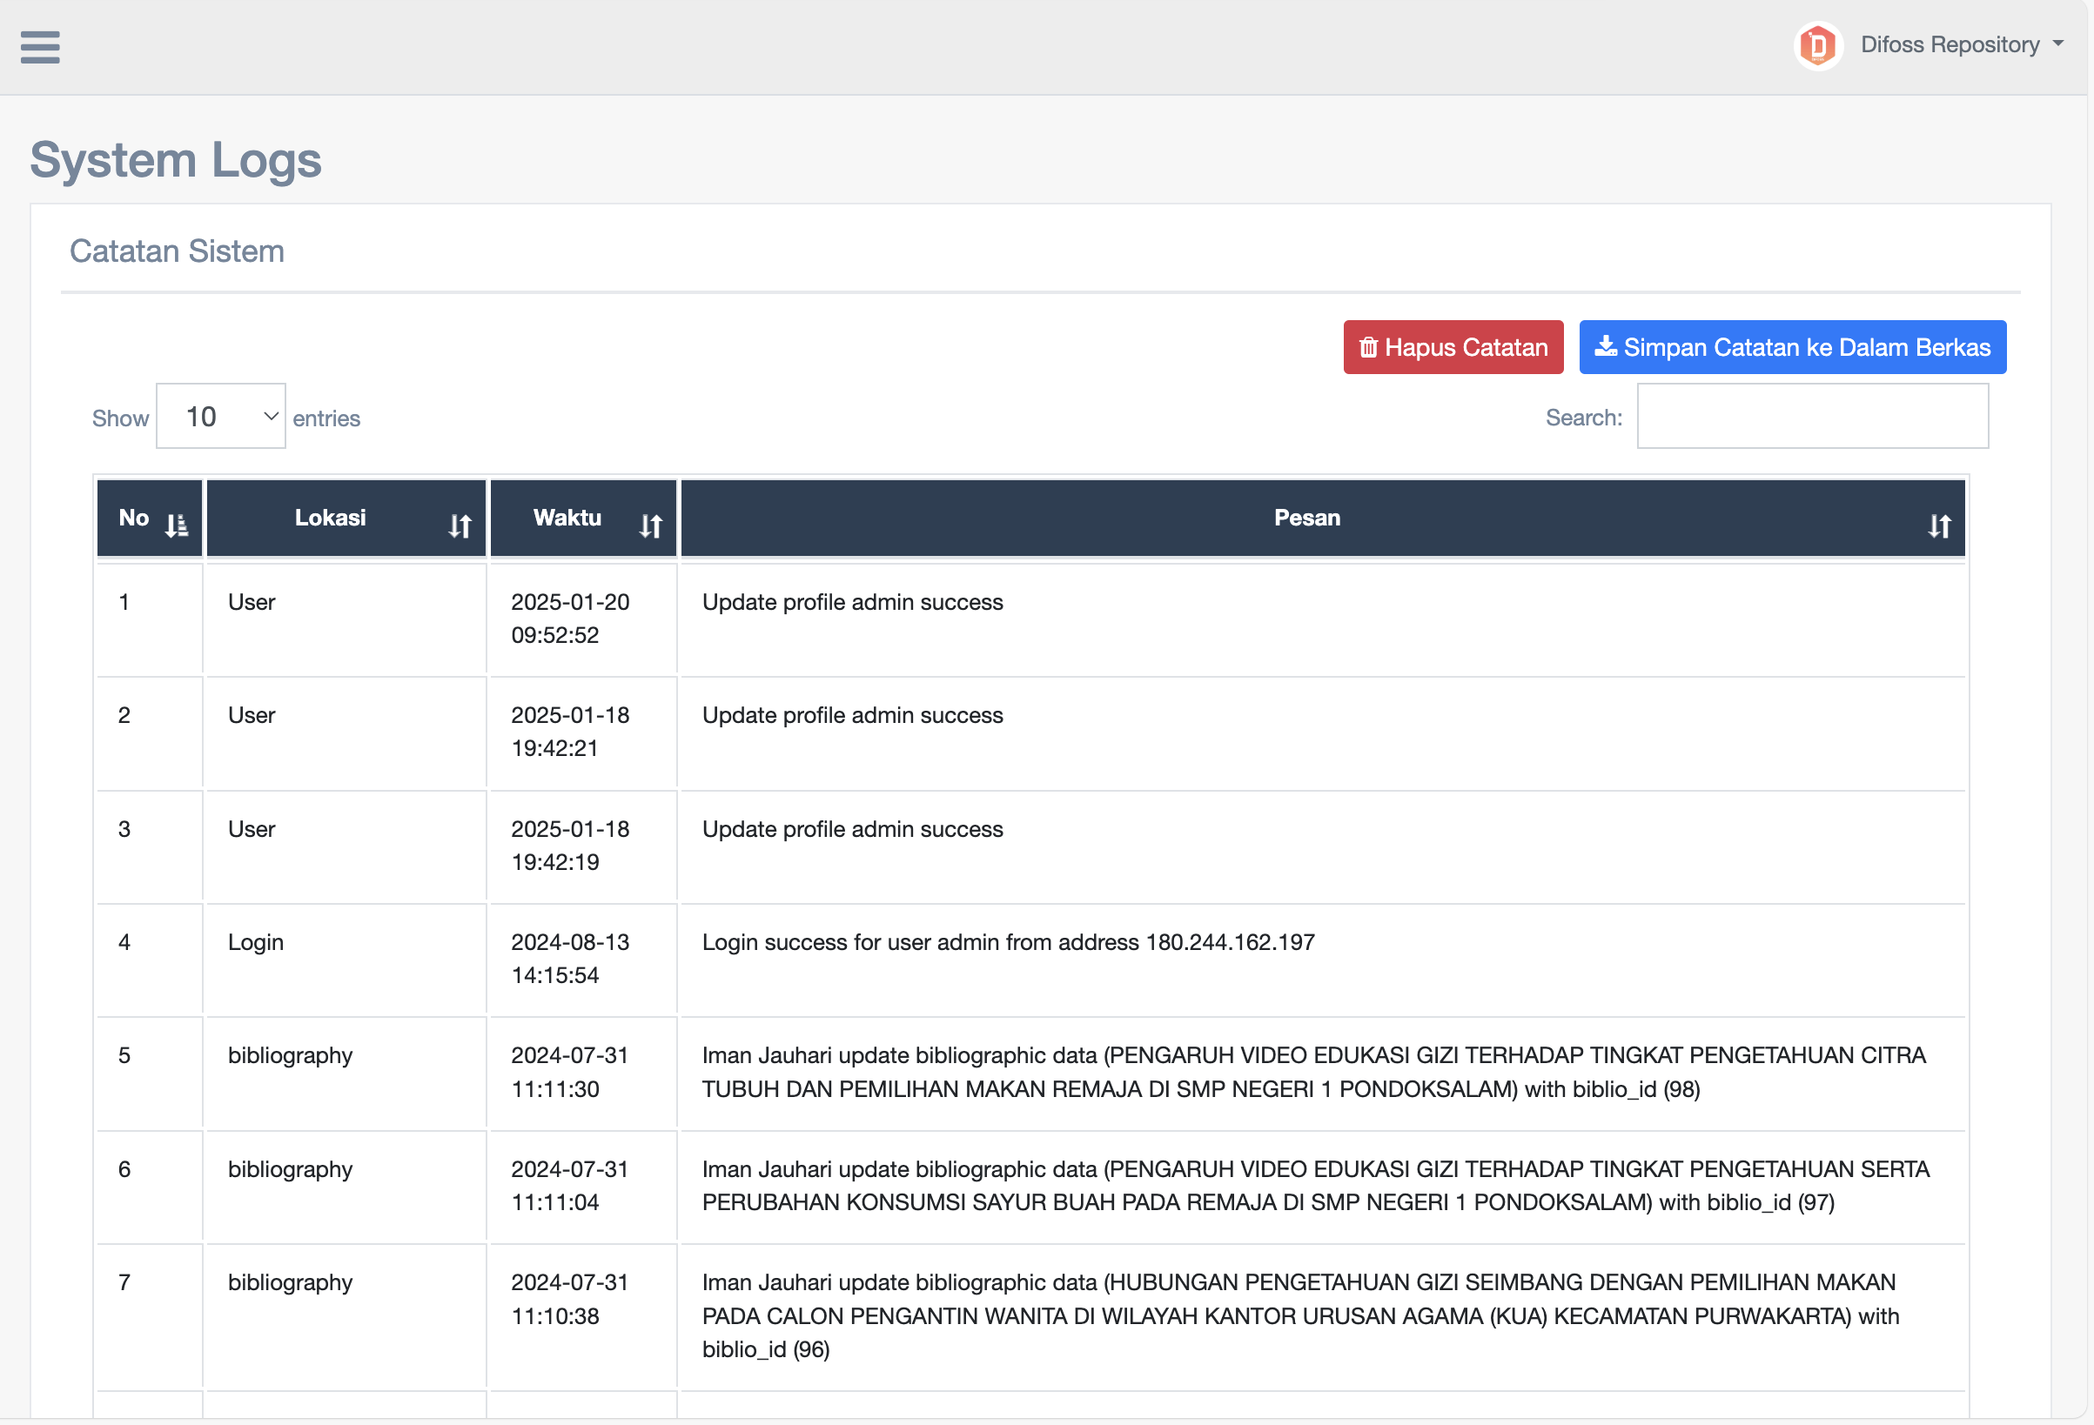Sort by the Waktu column sort icon

click(650, 525)
